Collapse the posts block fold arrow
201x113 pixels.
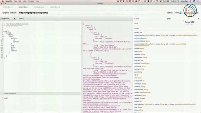point(3,33)
